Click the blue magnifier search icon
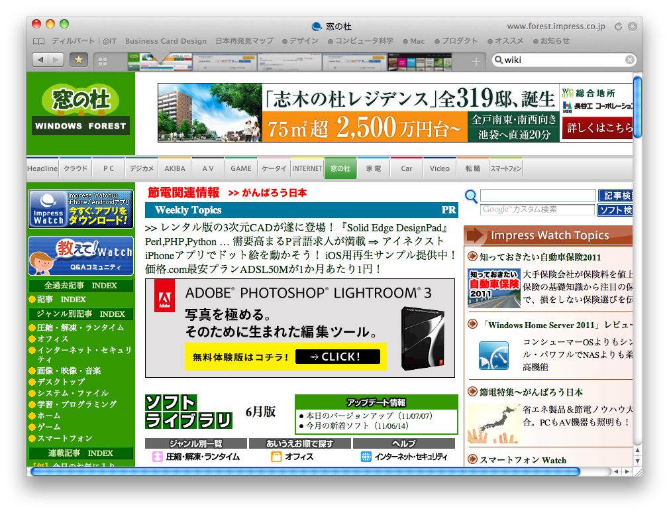 click(x=472, y=197)
